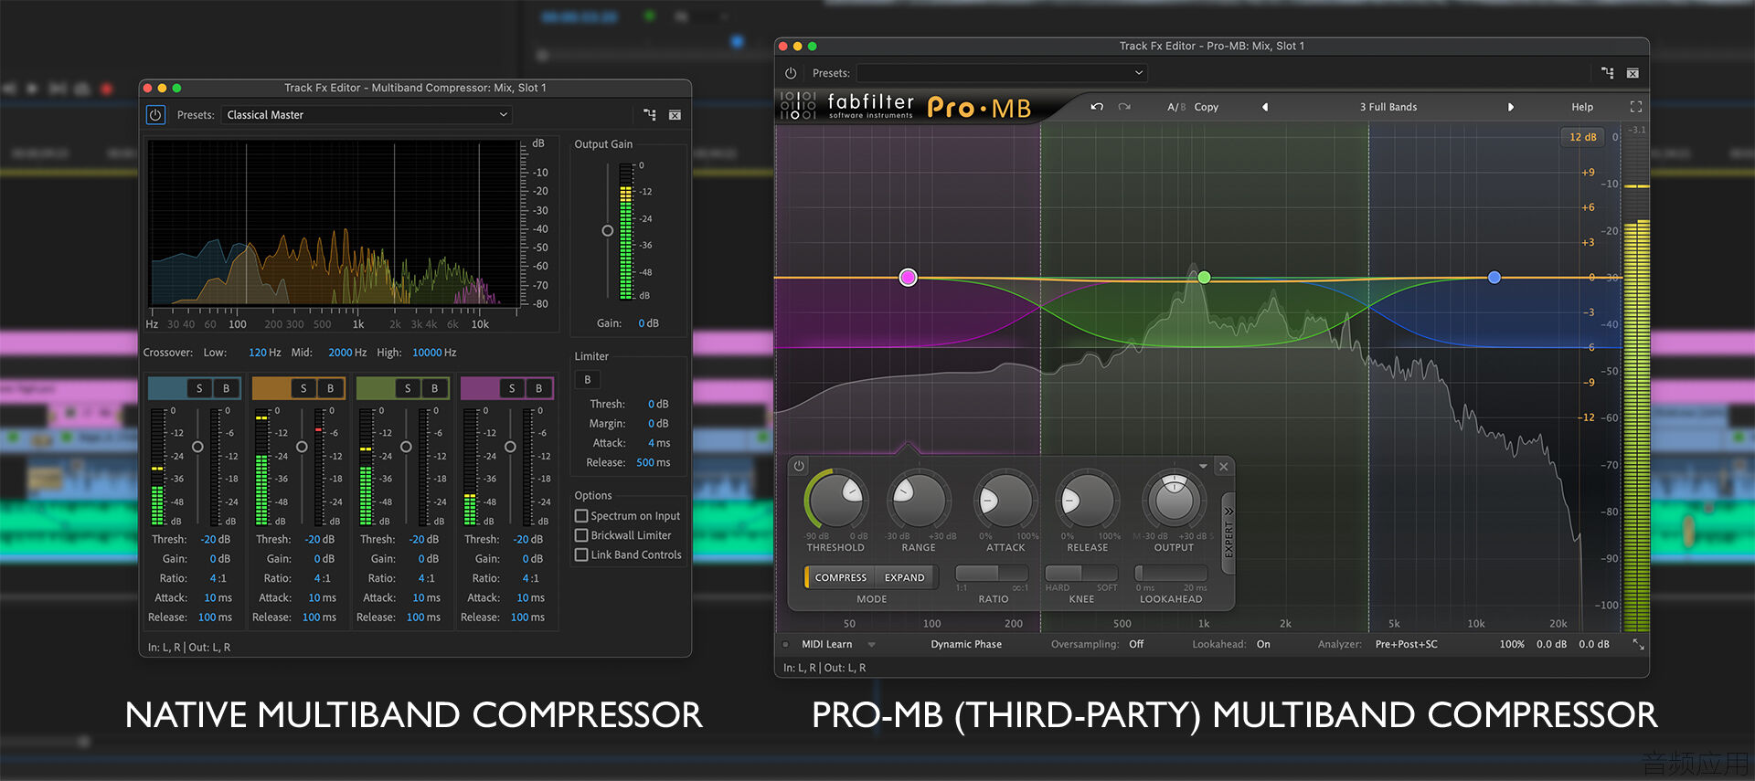The width and height of the screenshot is (1755, 781).
Task: Select the magenta low band node
Action: (908, 277)
